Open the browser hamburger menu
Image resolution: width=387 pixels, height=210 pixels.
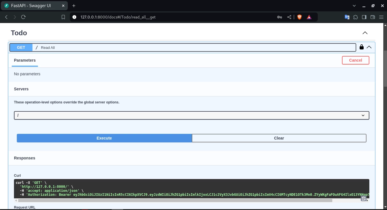pos(381,17)
